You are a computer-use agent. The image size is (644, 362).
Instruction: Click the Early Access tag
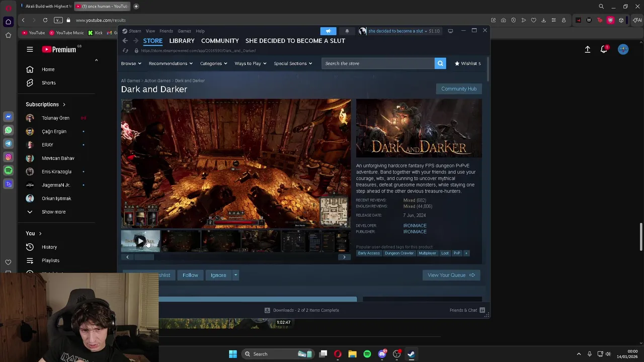pyautogui.click(x=369, y=253)
